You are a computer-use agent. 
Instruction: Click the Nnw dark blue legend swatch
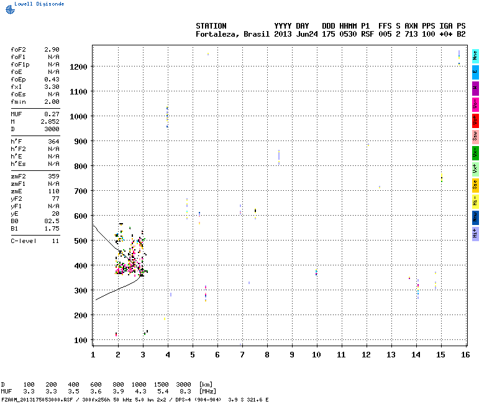475,218
